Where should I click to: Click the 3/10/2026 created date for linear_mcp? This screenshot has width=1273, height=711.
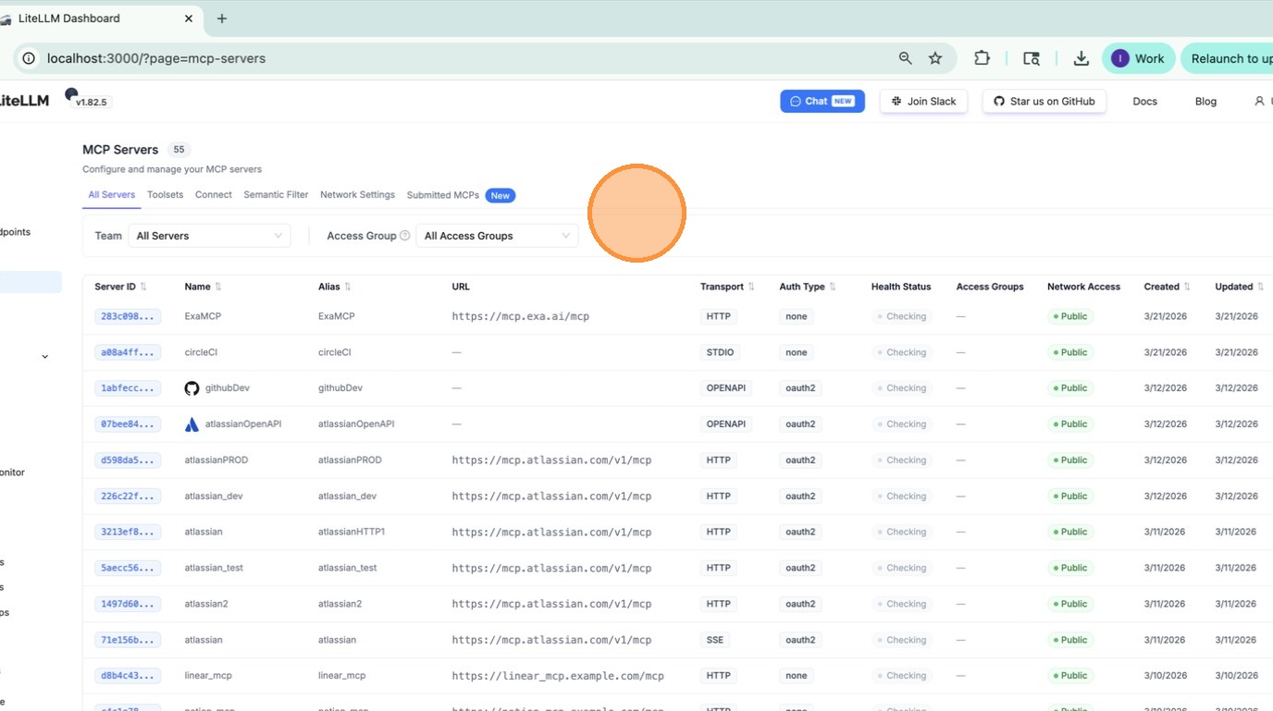pos(1165,676)
